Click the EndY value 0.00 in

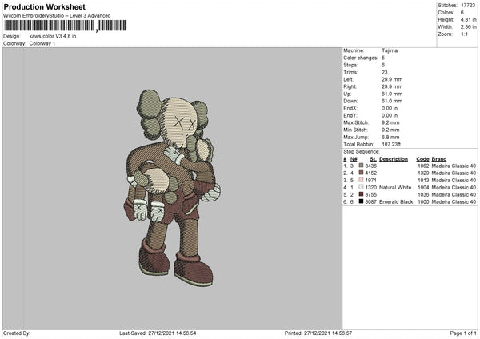pyautogui.click(x=390, y=115)
